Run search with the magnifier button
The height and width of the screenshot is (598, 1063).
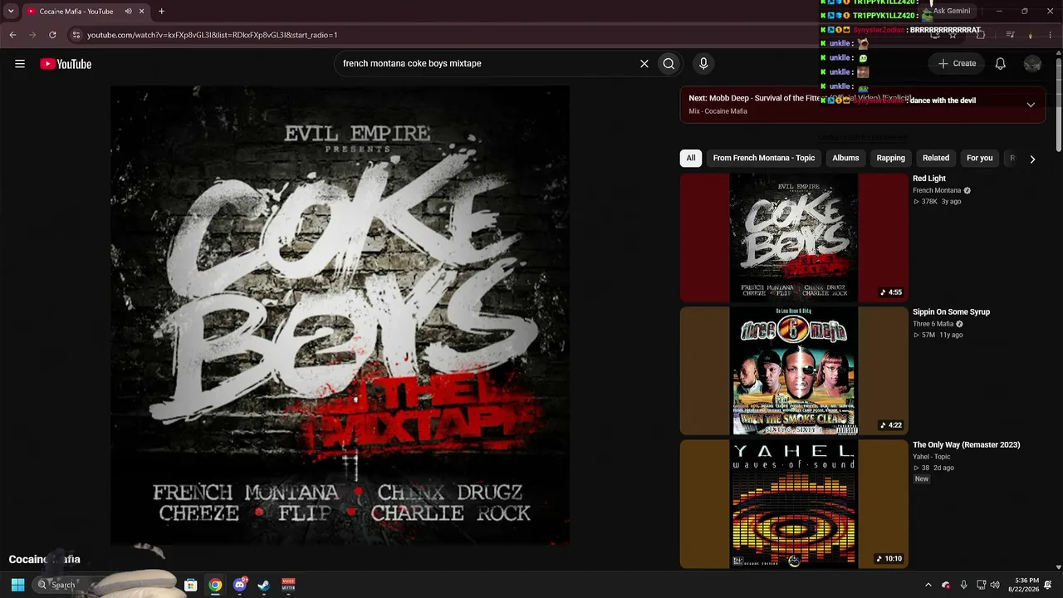(669, 64)
